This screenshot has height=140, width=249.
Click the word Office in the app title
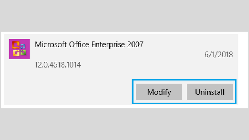click(x=79, y=44)
